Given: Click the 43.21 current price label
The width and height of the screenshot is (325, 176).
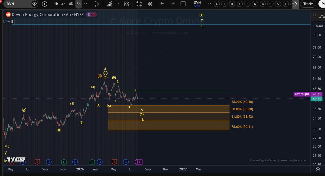Looking at the screenshot, I should pyautogui.click(x=317, y=99).
